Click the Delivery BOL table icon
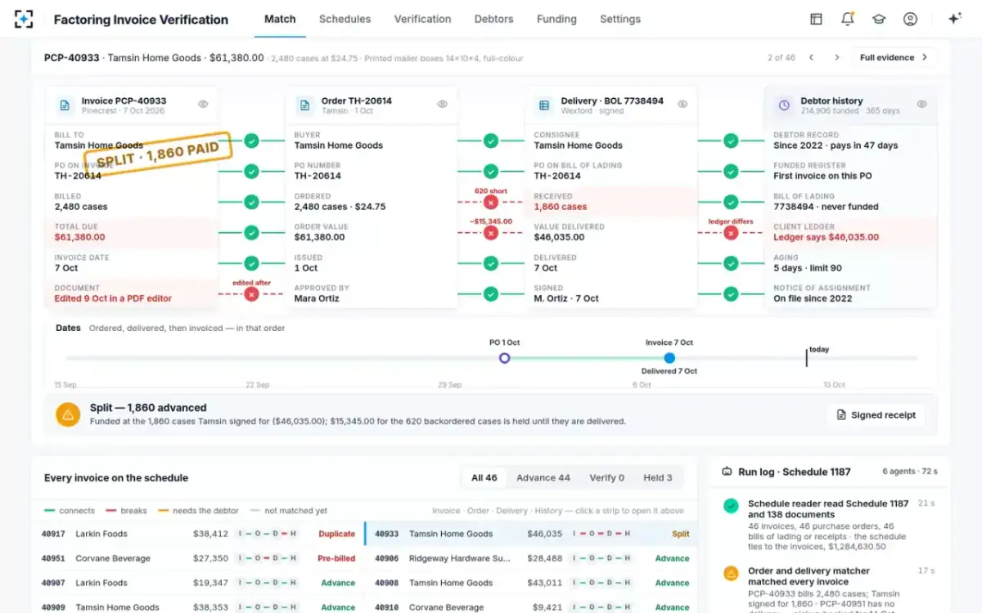This screenshot has height=613, width=982. coord(544,105)
